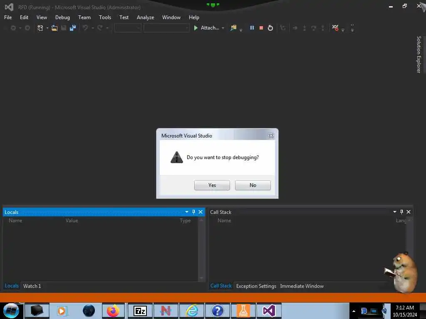Open Internet Explorer from the taskbar
Image resolution: width=426 pixels, height=319 pixels.
tap(192, 311)
